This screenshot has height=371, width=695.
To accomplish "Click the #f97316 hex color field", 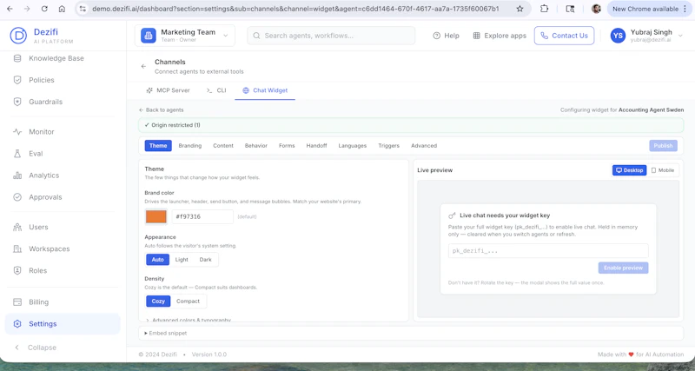I will pyautogui.click(x=202, y=216).
